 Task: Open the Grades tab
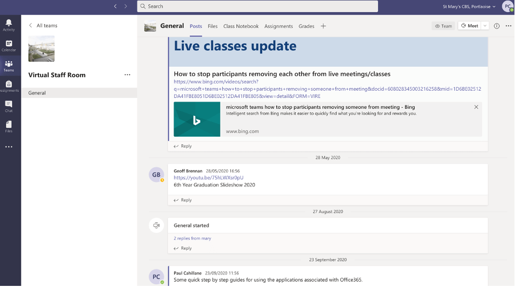point(306,26)
